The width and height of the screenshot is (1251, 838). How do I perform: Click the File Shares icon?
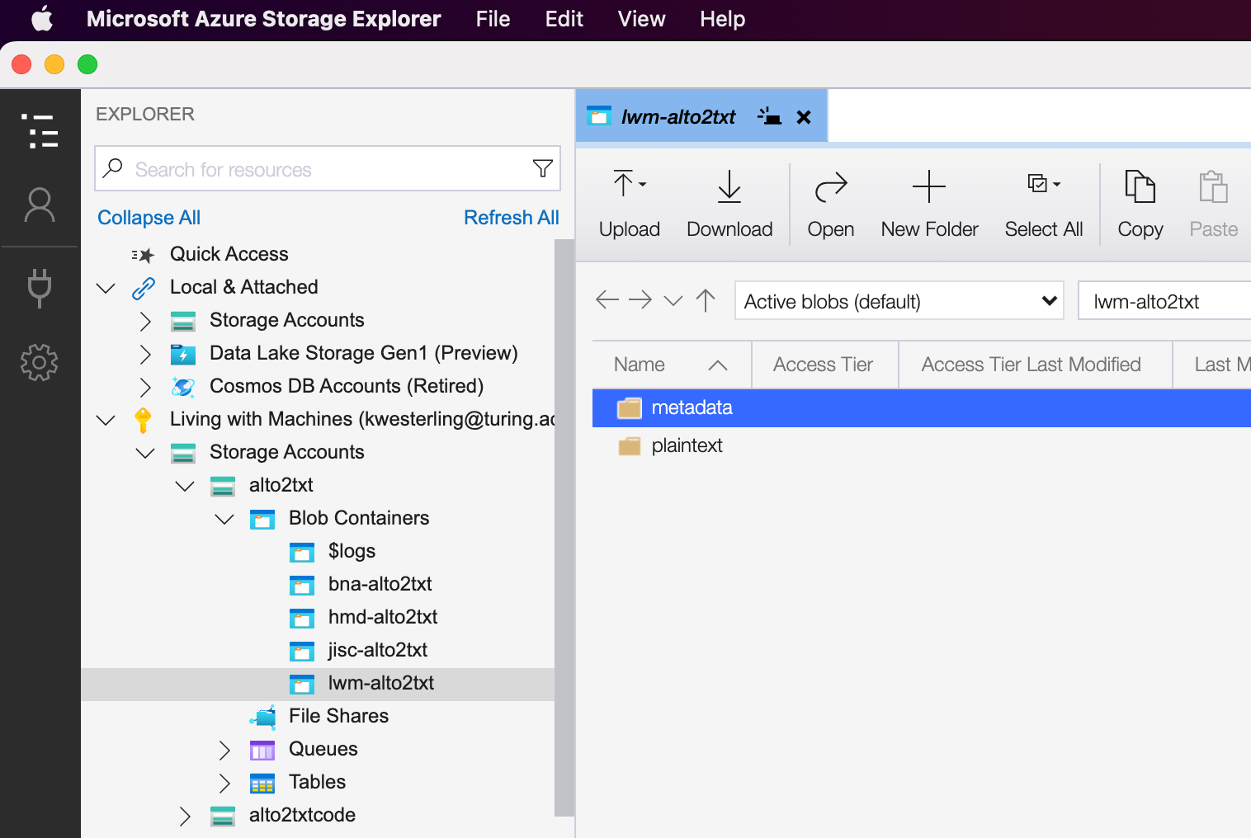(x=262, y=717)
